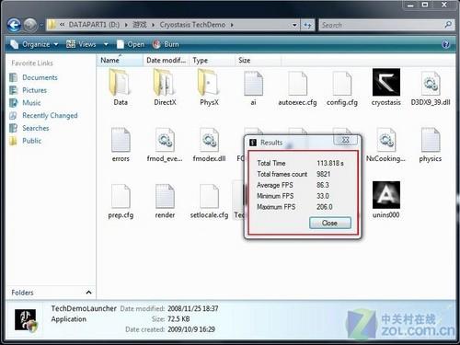The height and width of the screenshot is (345, 460).
Task: Sort by the Type column
Action: (212, 61)
